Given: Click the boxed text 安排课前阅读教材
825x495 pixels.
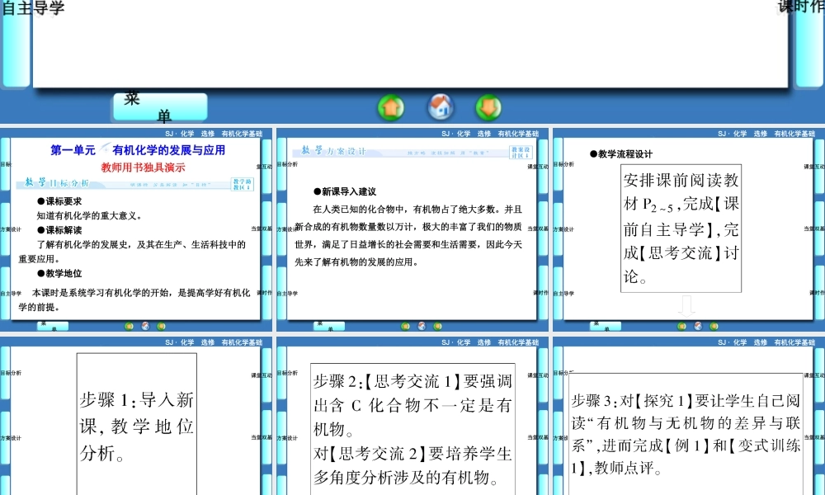Looking at the screenshot, I should [681, 228].
